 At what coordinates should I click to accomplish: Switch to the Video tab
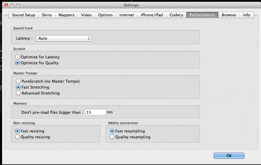86,15
